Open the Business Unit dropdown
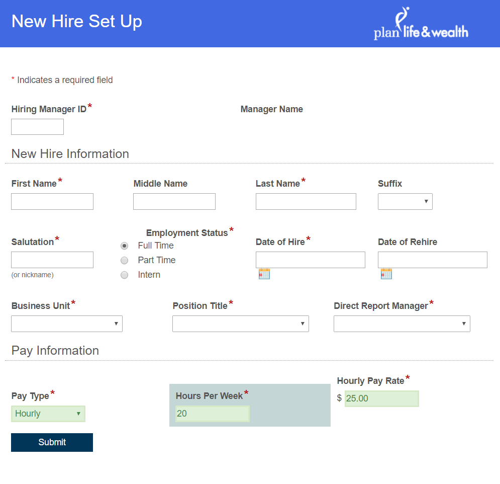 67,324
